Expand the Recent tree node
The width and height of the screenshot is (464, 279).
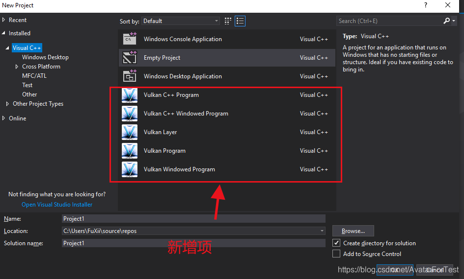[x=3, y=20]
